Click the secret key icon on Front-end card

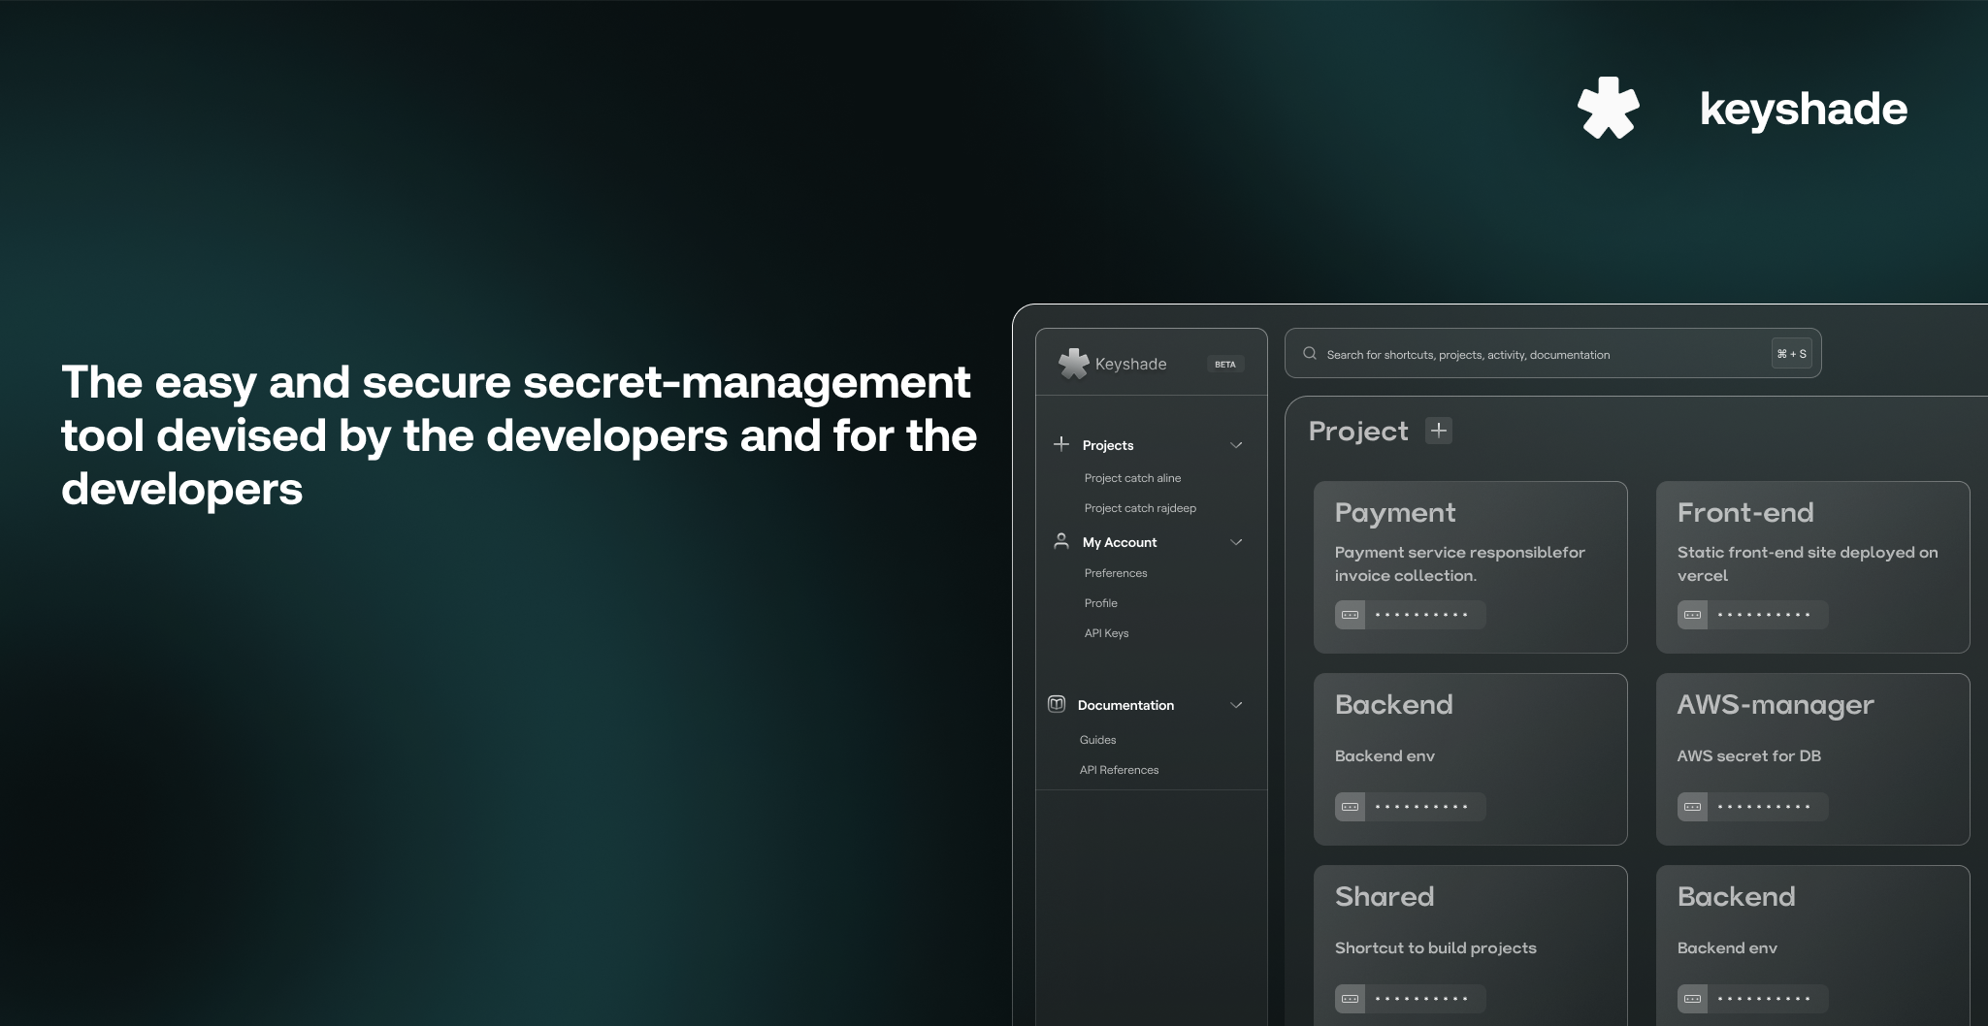1692,615
